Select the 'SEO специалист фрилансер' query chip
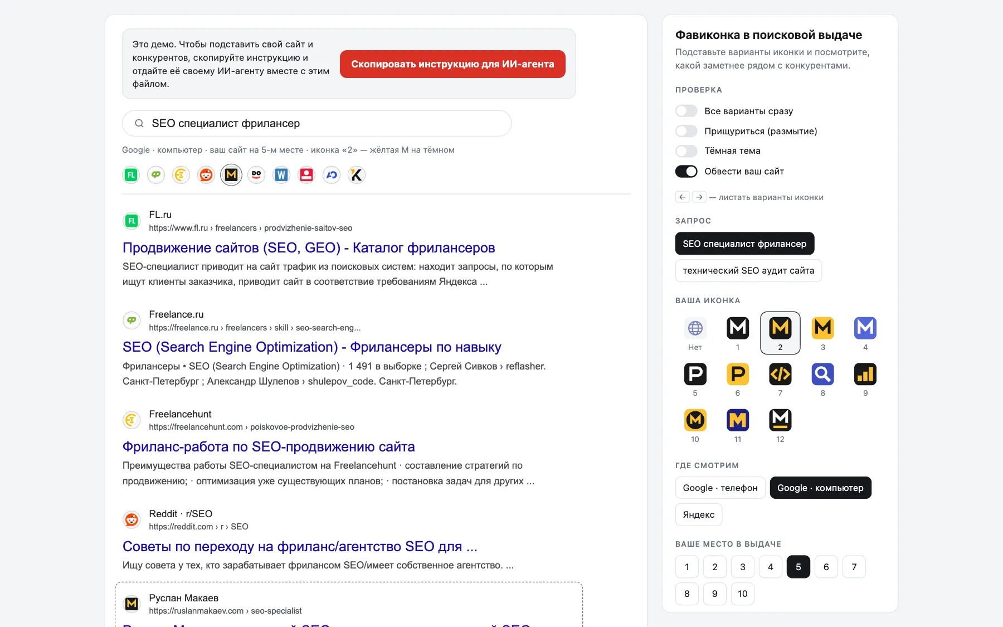 click(x=744, y=244)
